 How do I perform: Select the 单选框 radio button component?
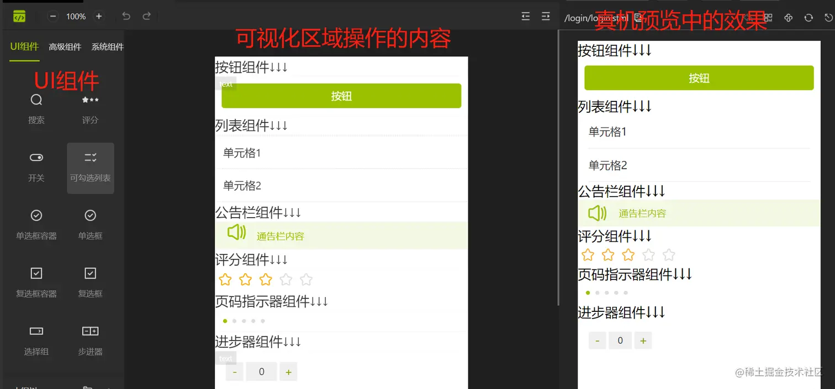[x=90, y=223]
